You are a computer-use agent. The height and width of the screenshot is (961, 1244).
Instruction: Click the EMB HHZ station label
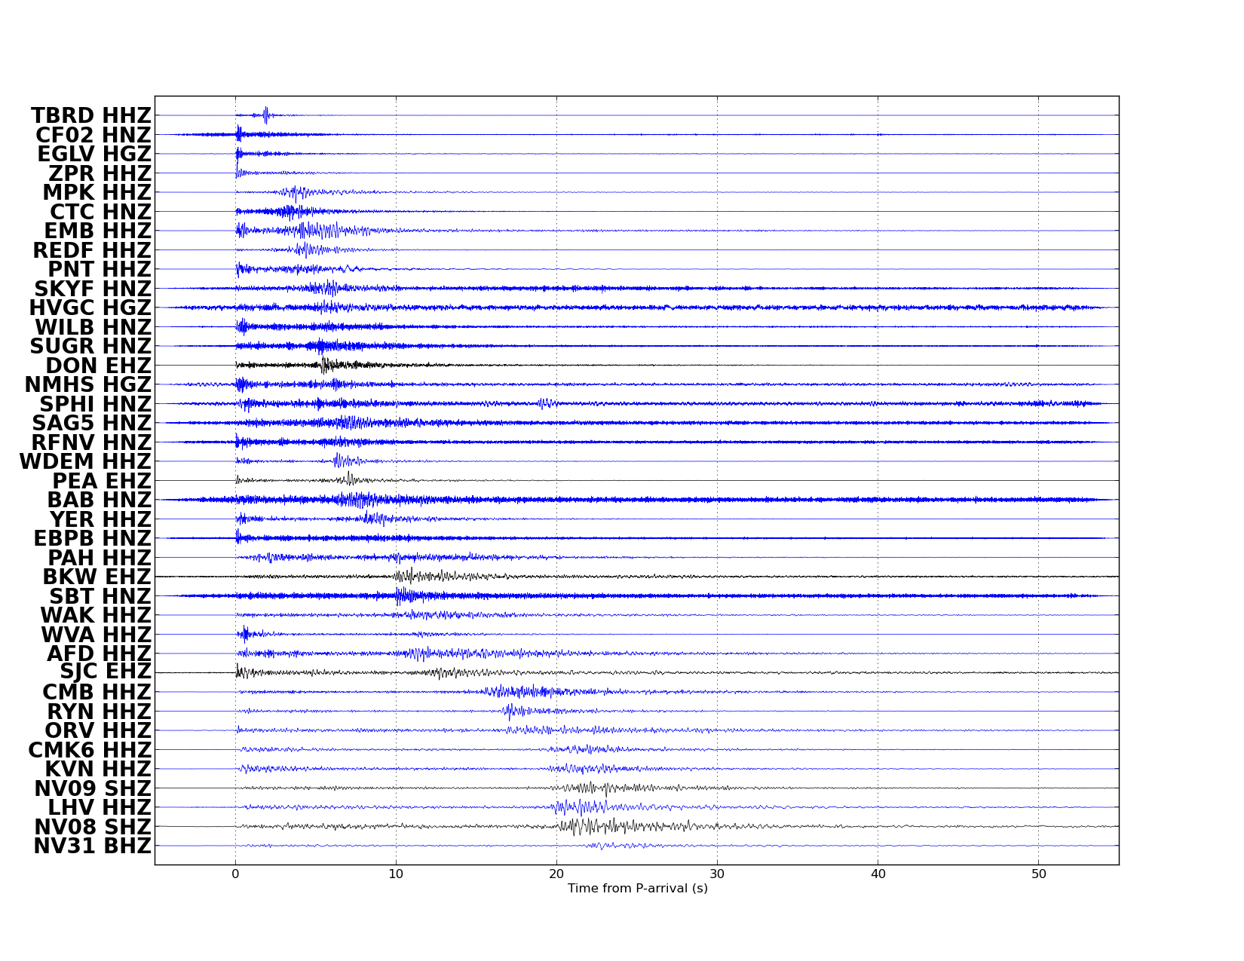pos(98,231)
